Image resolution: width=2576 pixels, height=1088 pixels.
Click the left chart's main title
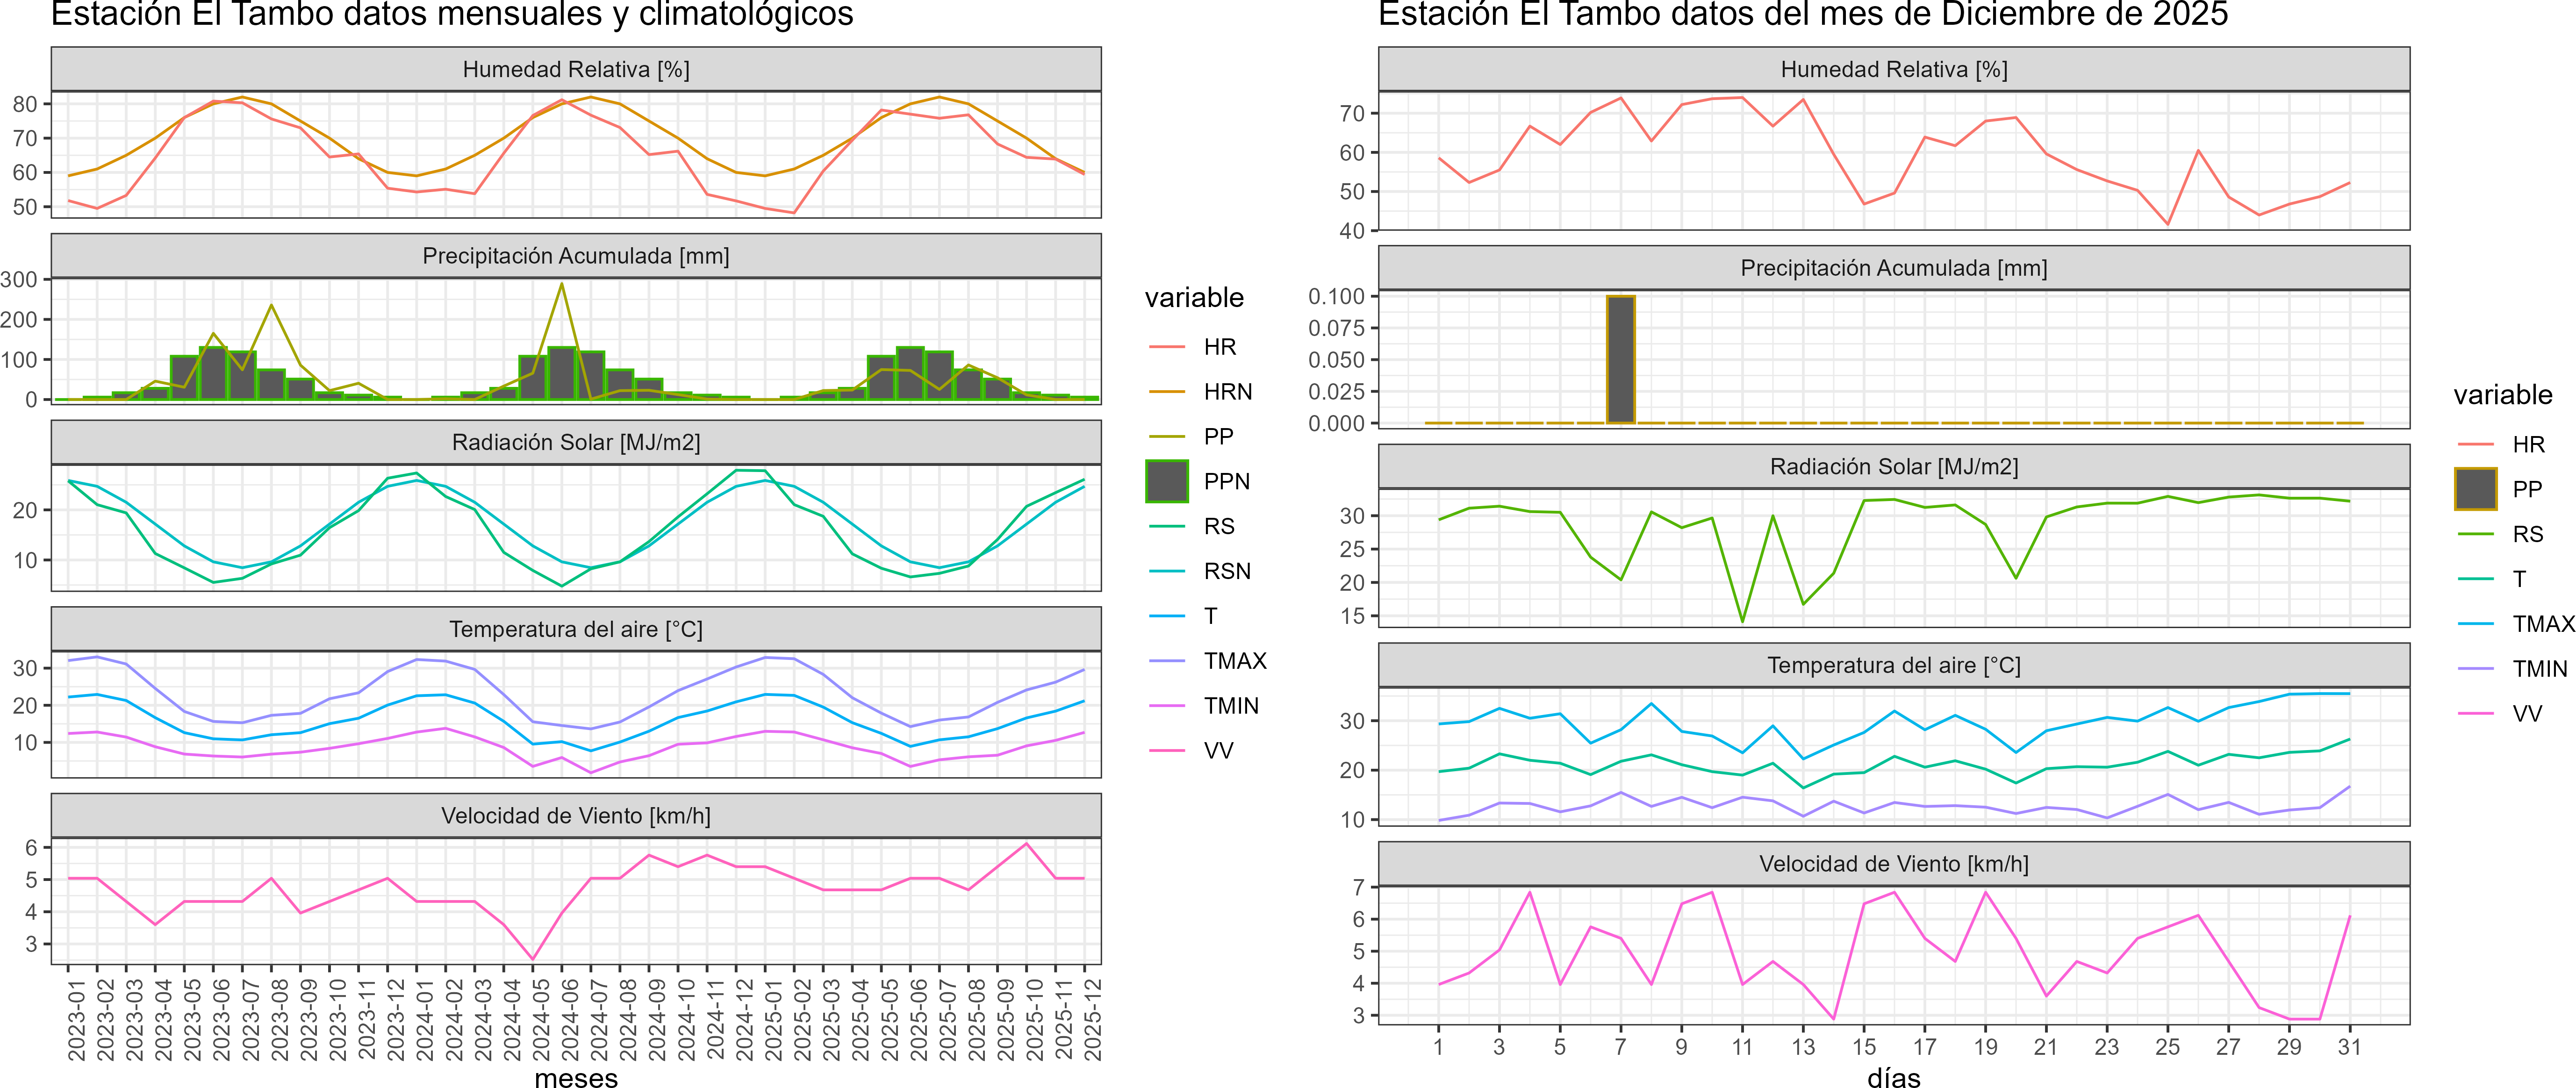point(452,15)
